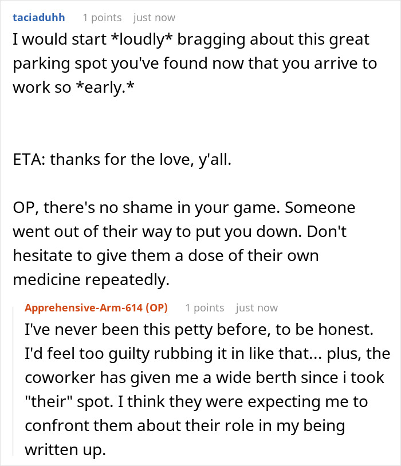Click the quoted word "their" in the reply

click(49, 402)
